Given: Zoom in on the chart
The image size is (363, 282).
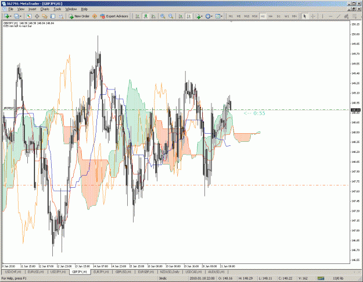Looking at the screenshot, I should click(163, 16).
